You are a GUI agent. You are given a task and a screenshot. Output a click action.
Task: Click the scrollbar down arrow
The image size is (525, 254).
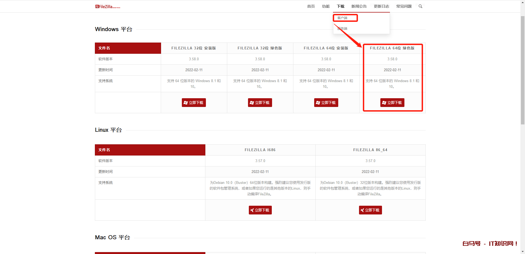pyautogui.click(x=523, y=252)
